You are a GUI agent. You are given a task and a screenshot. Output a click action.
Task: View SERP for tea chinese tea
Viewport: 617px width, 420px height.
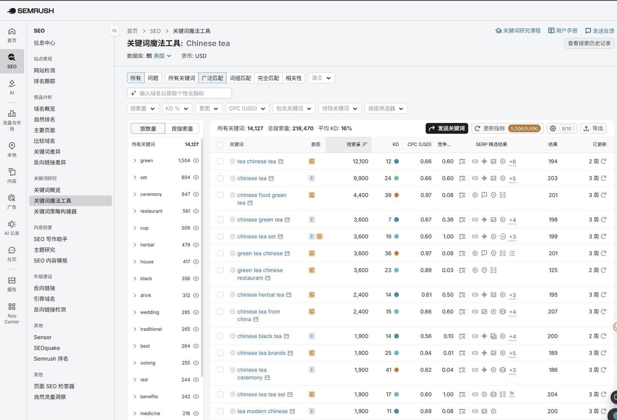[x=462, y=161]
